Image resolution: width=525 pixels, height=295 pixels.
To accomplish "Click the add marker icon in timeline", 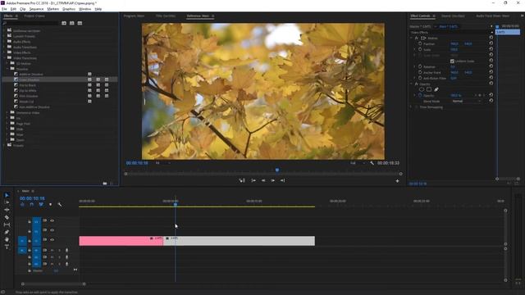I will pyautogui.click(x=50, y=204).
